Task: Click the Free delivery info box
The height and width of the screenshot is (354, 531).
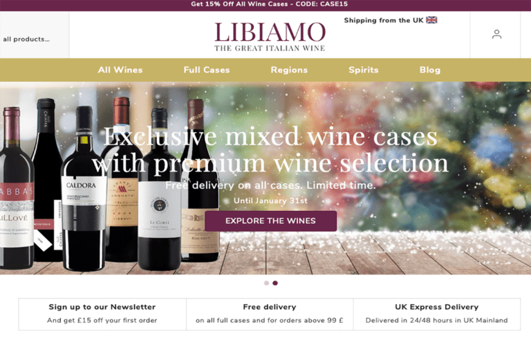Action: pos(270,314)
